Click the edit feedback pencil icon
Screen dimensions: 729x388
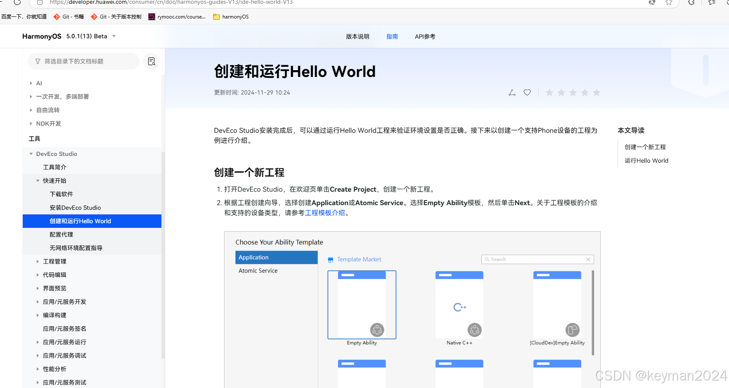tap(512, 92)
